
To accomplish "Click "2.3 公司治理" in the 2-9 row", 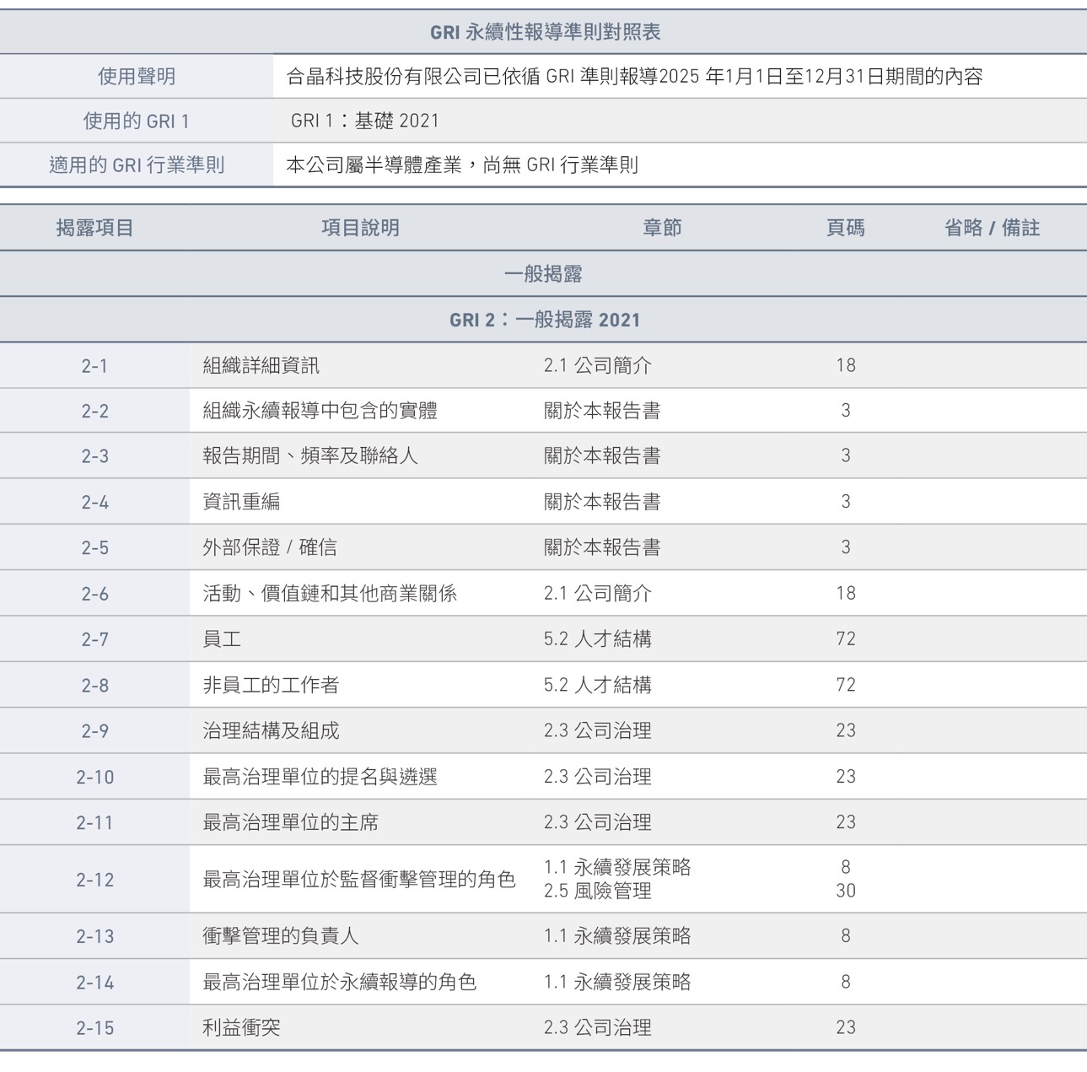I will pyautogui.click(x=598, y=730).
